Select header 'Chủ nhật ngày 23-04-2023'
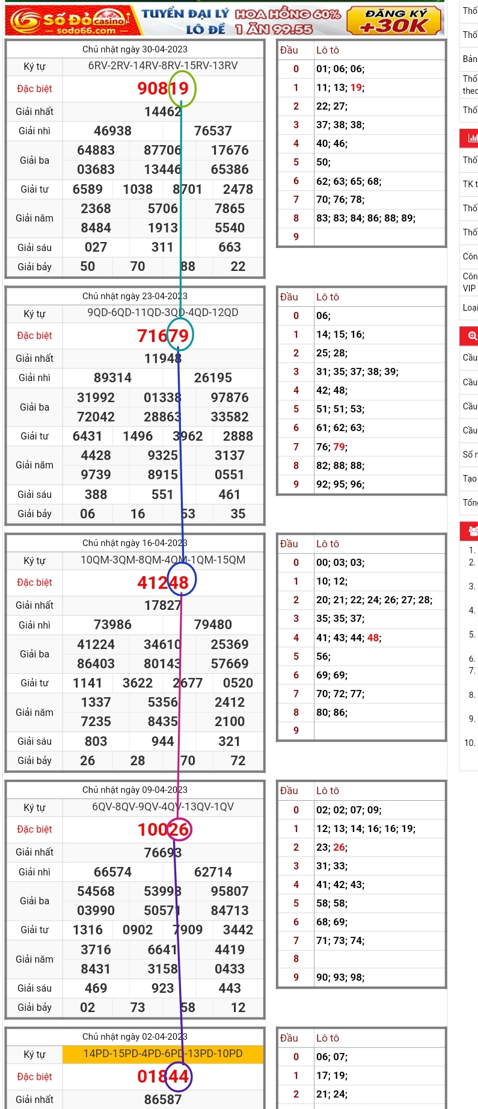The width and height of the screenshot is (478, 1109). click(x=135, y=296)
